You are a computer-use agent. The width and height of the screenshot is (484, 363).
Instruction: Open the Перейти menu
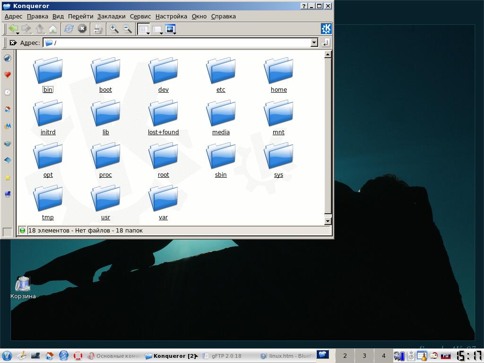tap(80, 17)
